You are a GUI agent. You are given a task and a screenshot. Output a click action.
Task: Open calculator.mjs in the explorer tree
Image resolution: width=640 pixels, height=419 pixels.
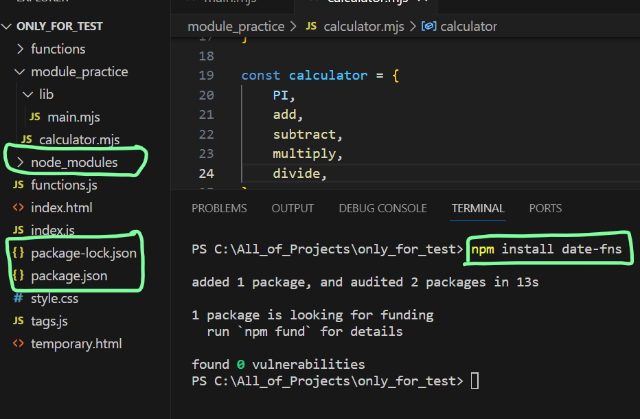click(79, 140)
